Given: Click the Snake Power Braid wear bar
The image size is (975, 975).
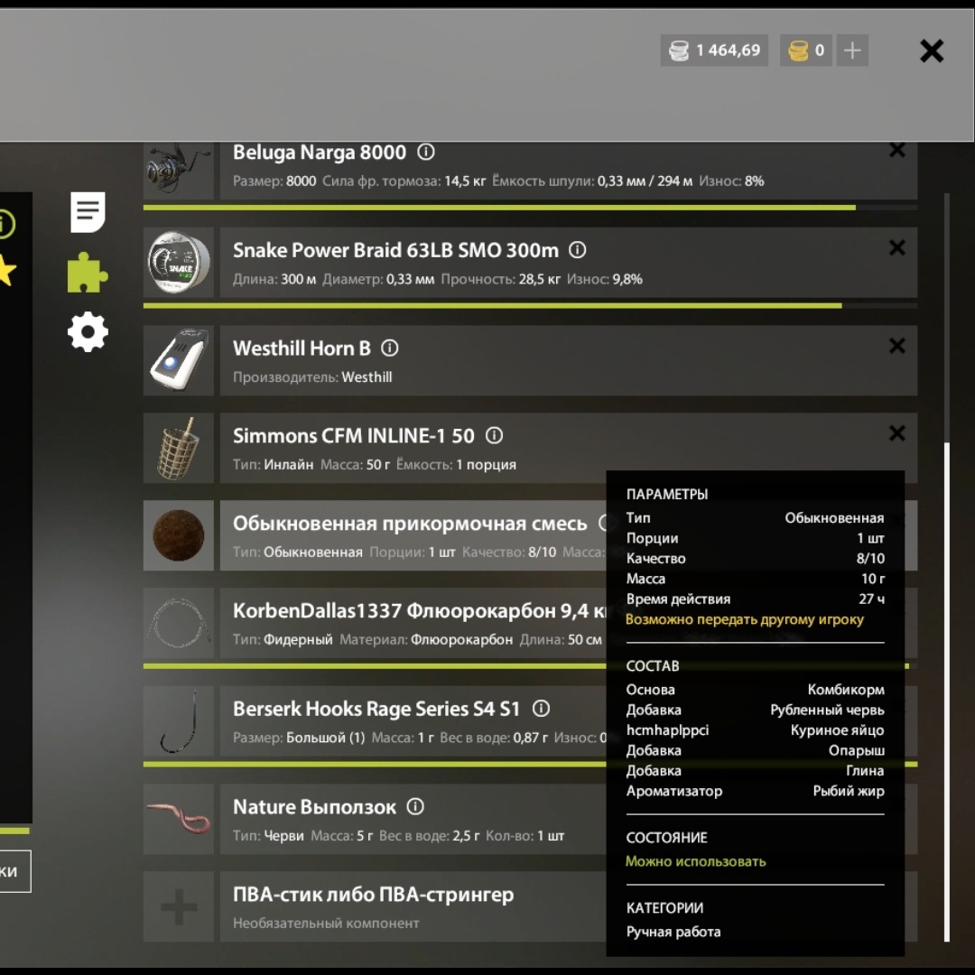Looking at the screenshot, I should coord(531,306).
